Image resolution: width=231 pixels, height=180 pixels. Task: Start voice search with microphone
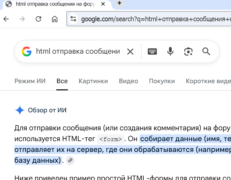pos(170,51)
